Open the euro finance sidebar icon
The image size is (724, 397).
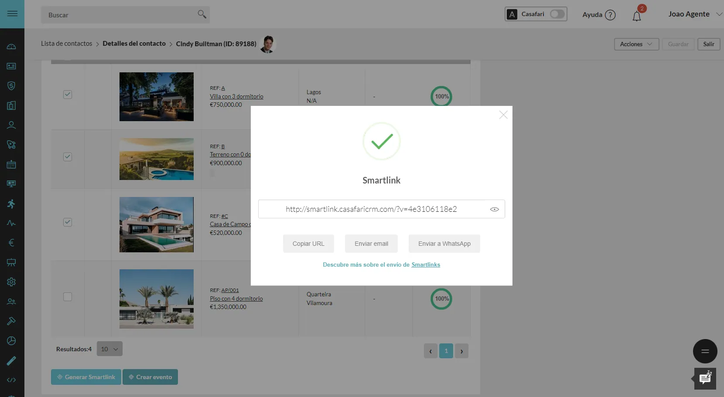click(11, 243)
